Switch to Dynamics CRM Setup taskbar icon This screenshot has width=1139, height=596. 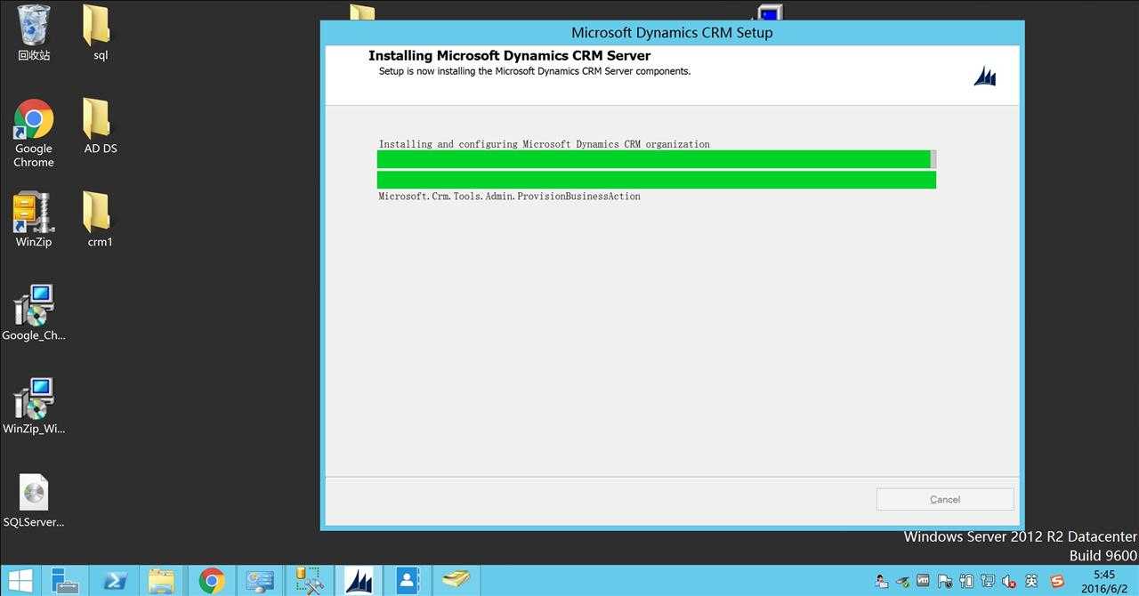[x=359, y=581]
